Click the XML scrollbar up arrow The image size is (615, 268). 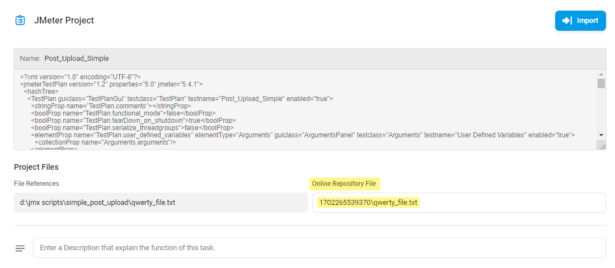tap(601, 74)
